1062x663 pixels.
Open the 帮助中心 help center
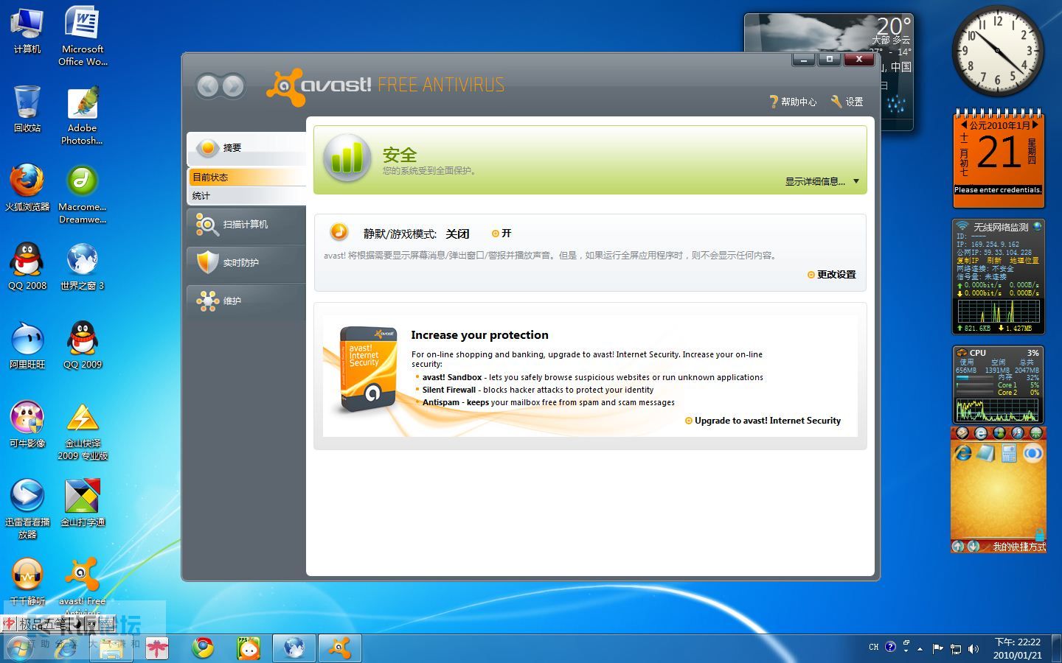pos(793,102)
